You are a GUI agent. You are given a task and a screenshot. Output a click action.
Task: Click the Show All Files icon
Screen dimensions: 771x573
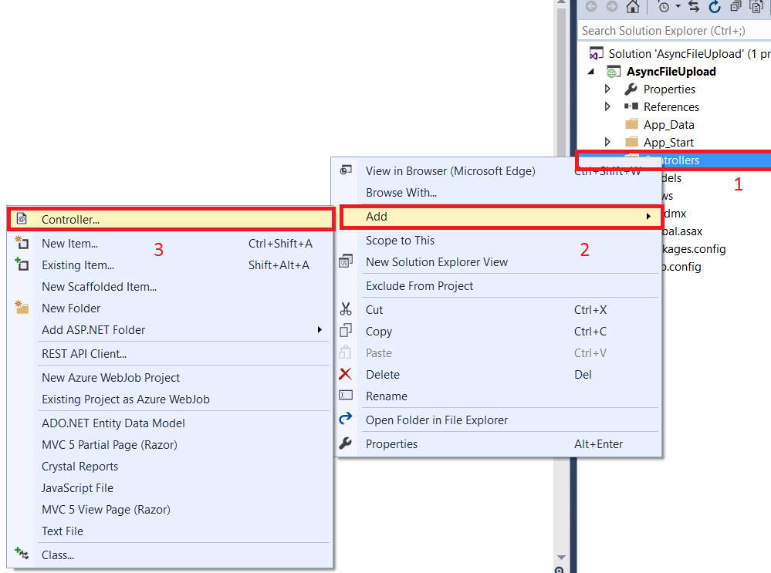tap(756, 6)
